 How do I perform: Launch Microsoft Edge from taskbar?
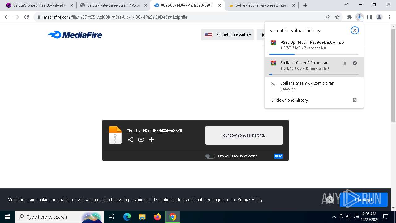coord(127,217)
